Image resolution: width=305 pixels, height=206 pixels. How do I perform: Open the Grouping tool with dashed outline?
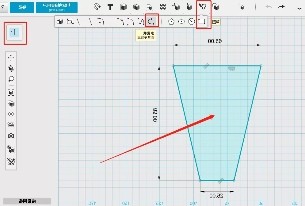pyautogui.click(x=150, y=7)
